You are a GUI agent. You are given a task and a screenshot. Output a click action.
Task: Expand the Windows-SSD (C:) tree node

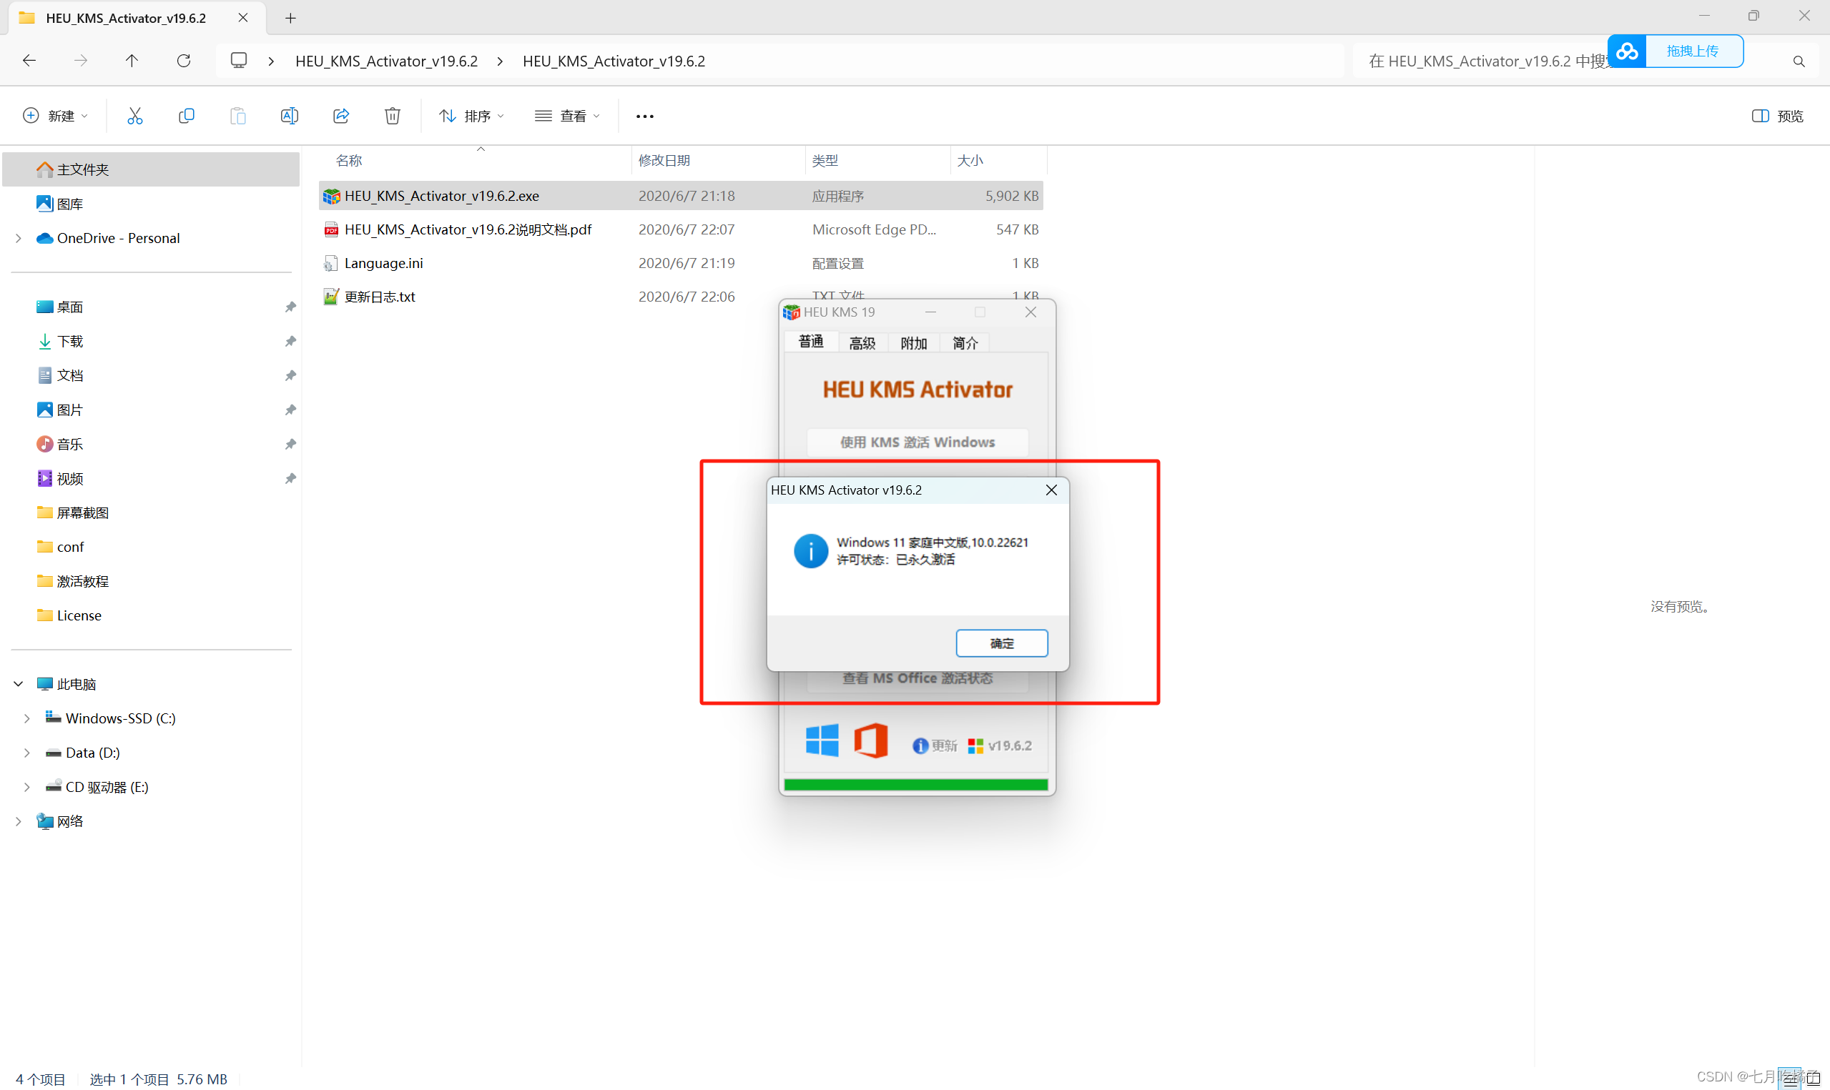[27, 718]
